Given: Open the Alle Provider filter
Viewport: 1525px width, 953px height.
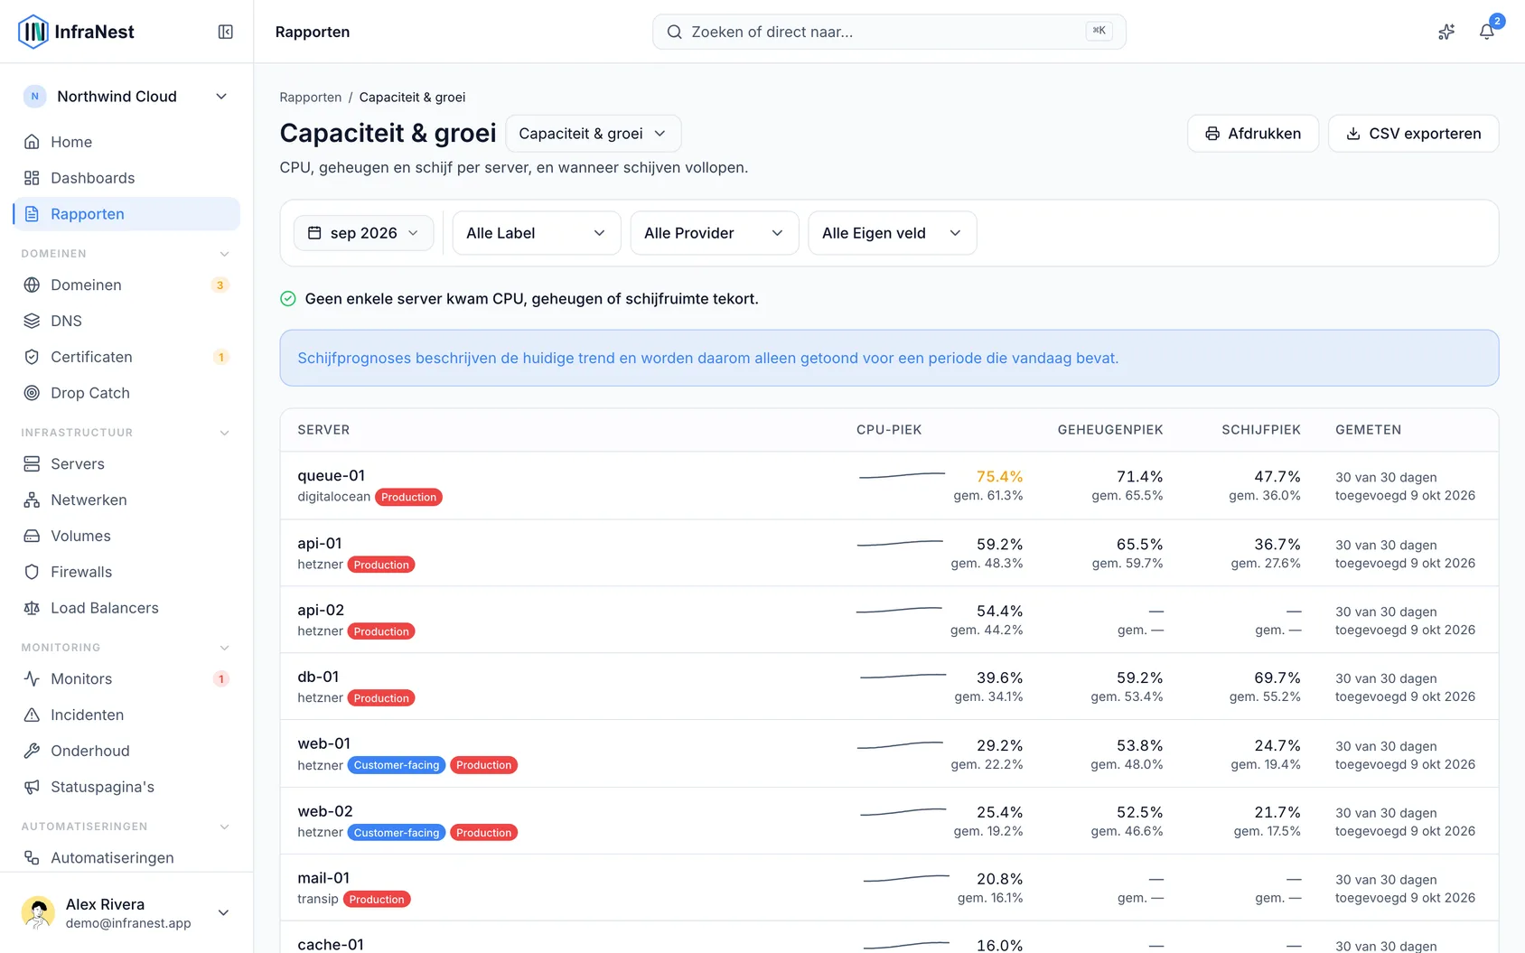Looking at the screenshot, I should pos(714,233).
